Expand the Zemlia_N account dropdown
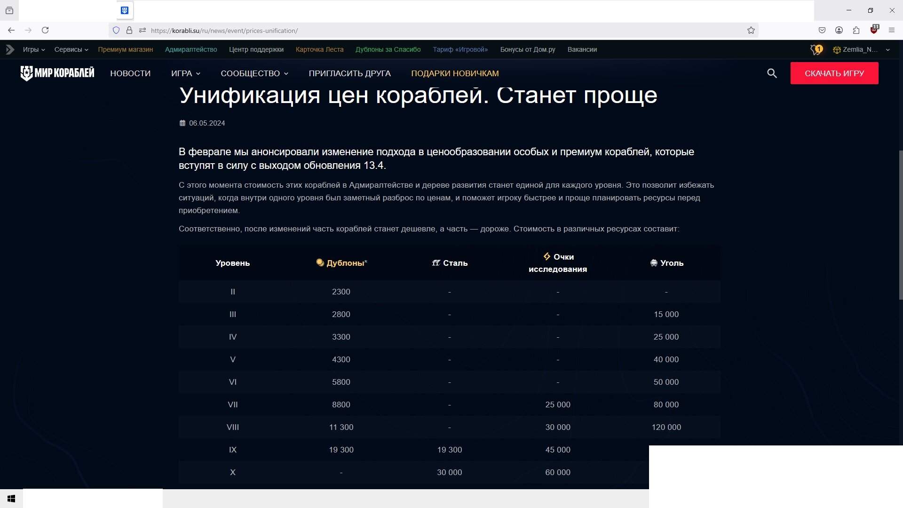The image size is (903, 508). [x=861, y=49]
